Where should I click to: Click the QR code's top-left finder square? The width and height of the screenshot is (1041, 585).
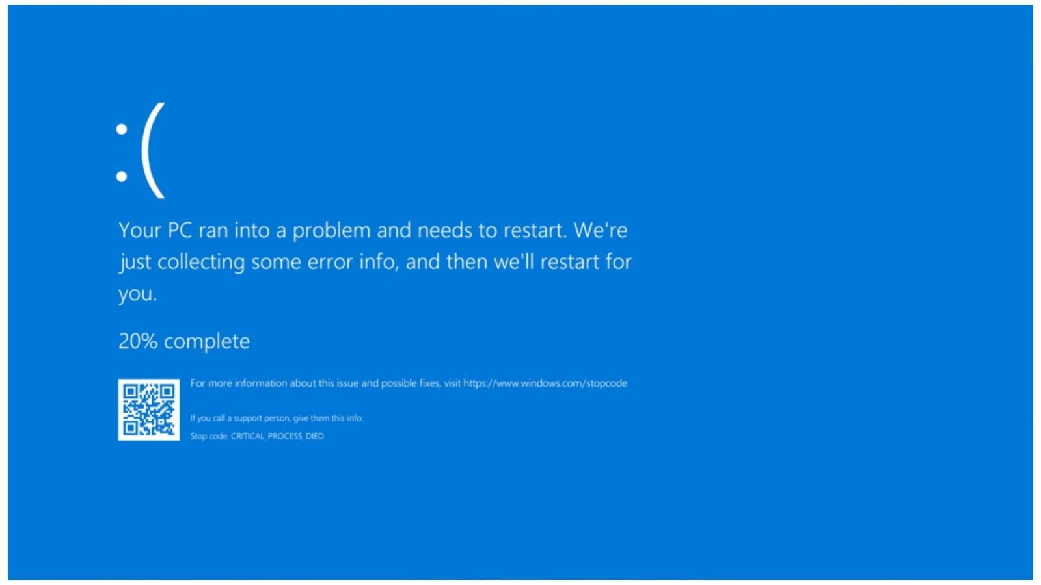click(130, 391)
